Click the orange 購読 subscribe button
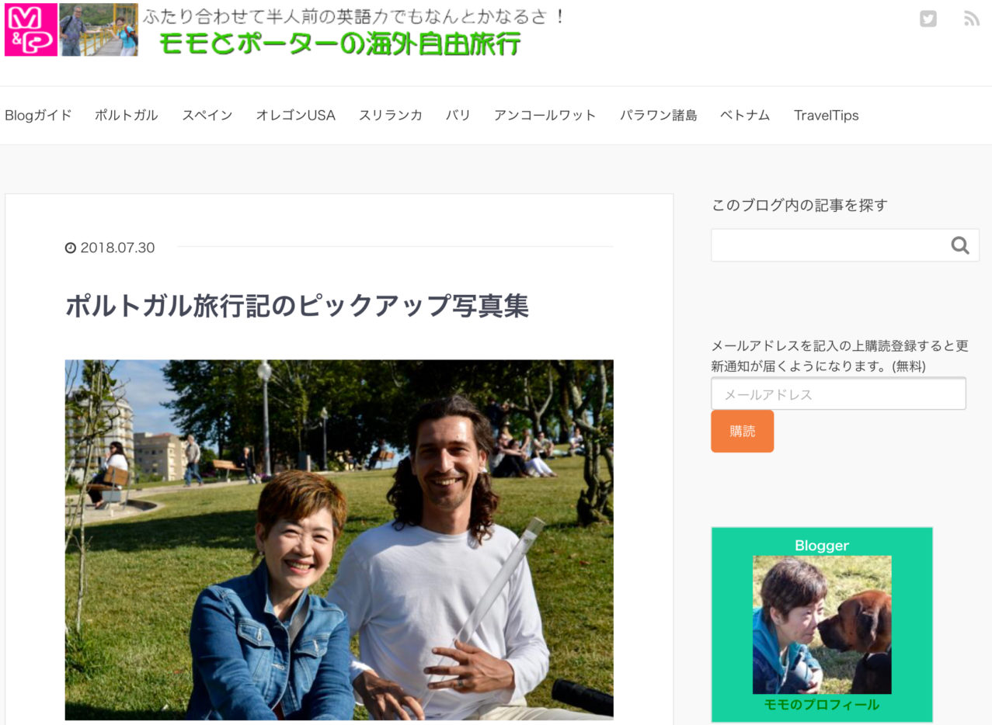Screen dimensions: 992x725 tap(742, 431)
